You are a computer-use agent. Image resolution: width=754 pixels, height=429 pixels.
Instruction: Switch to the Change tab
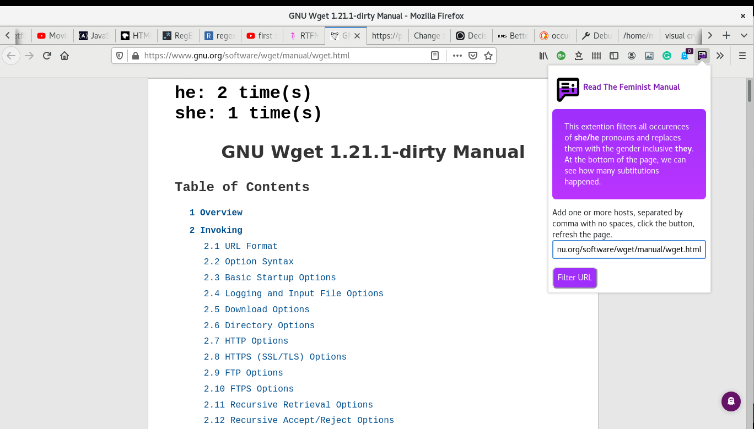point(429,36)
